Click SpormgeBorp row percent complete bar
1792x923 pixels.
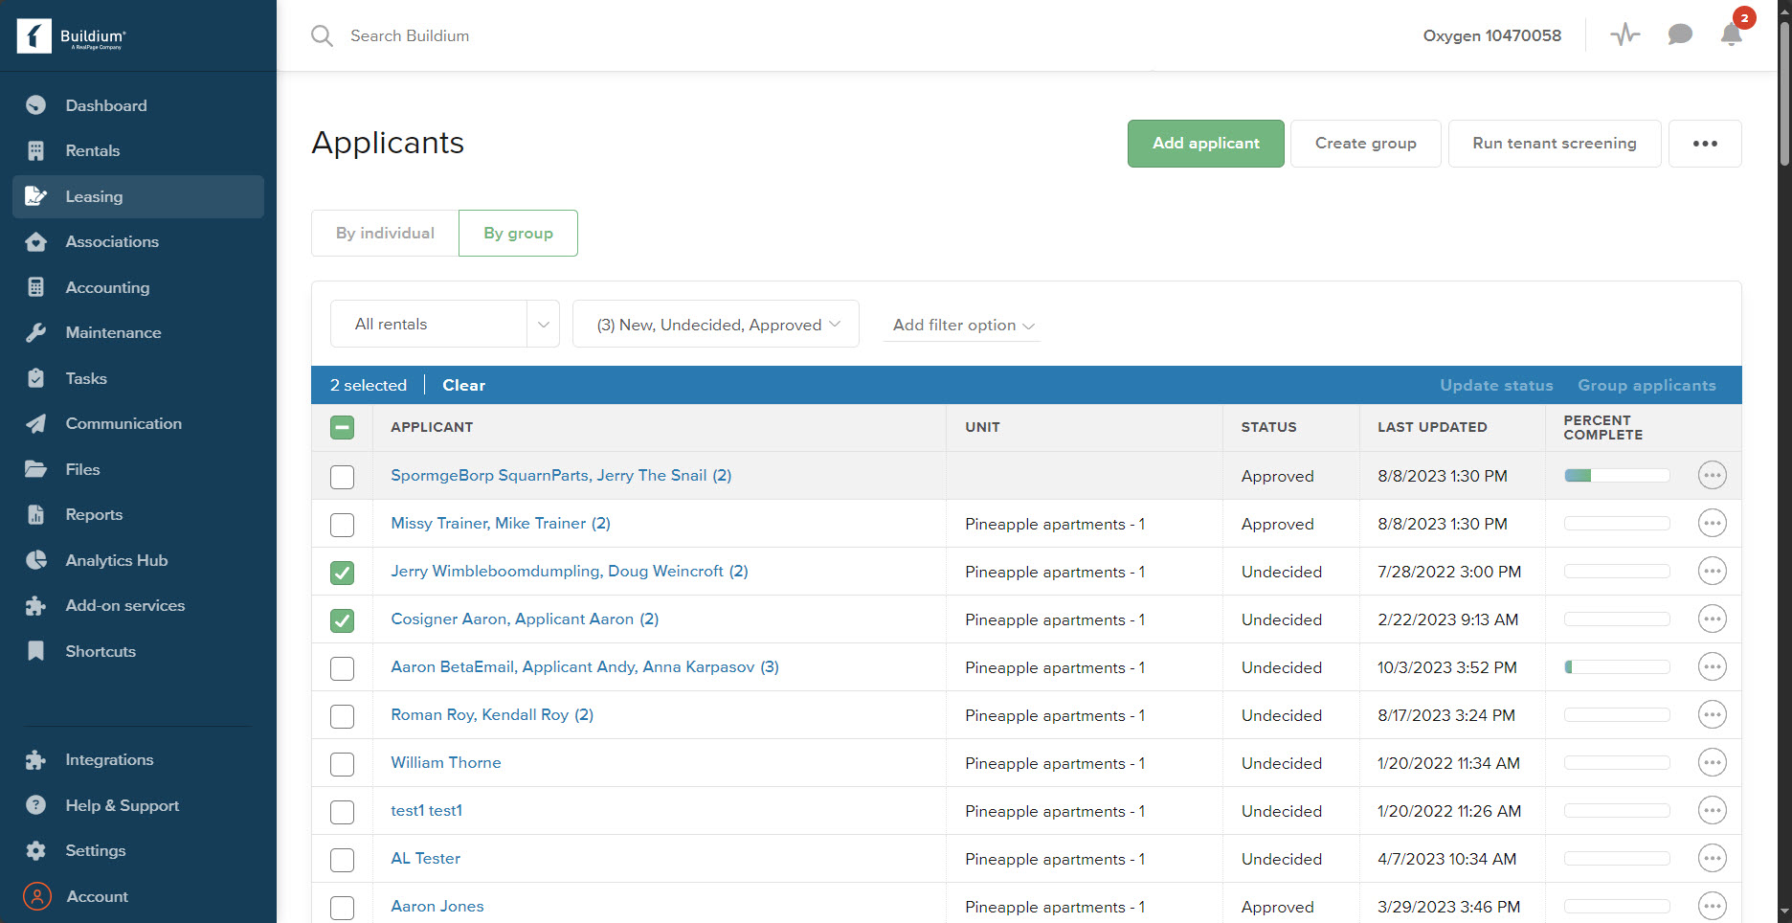tap(1616, 475)
